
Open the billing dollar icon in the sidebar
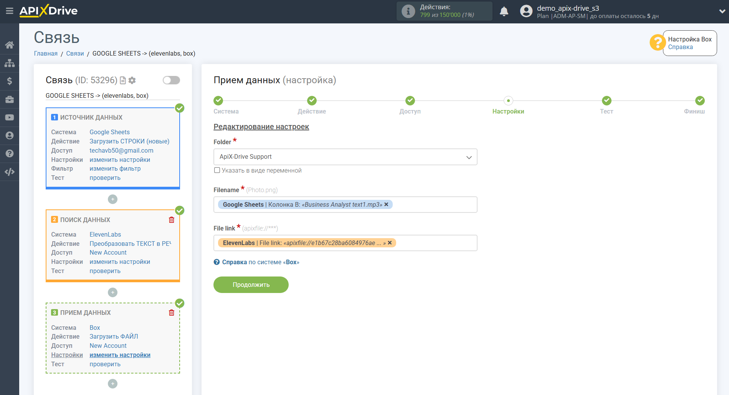pyautogui.click(x=10, y=81)
